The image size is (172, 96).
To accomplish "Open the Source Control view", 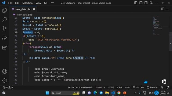I will 5,29.
